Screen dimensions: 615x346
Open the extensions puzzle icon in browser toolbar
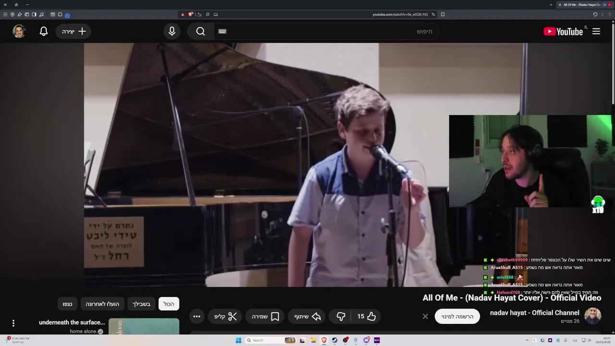[60, 14]
